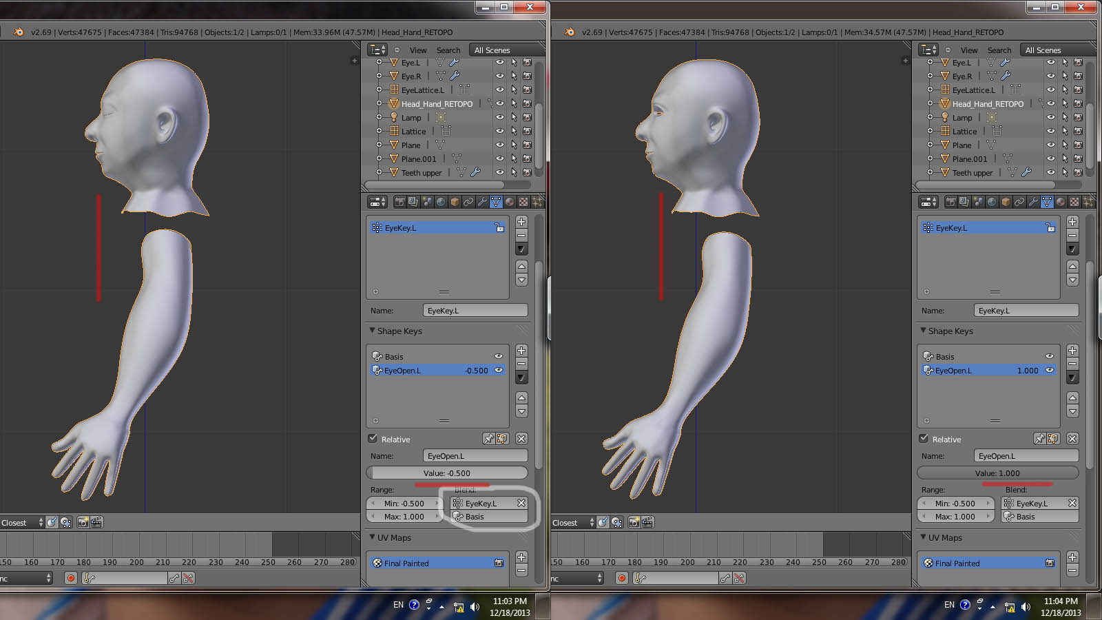Open Search menu in left outliner
Image resolution: width=1102 pixels, height=620 pixels.
pyautogui.click(x=448, y=50)
